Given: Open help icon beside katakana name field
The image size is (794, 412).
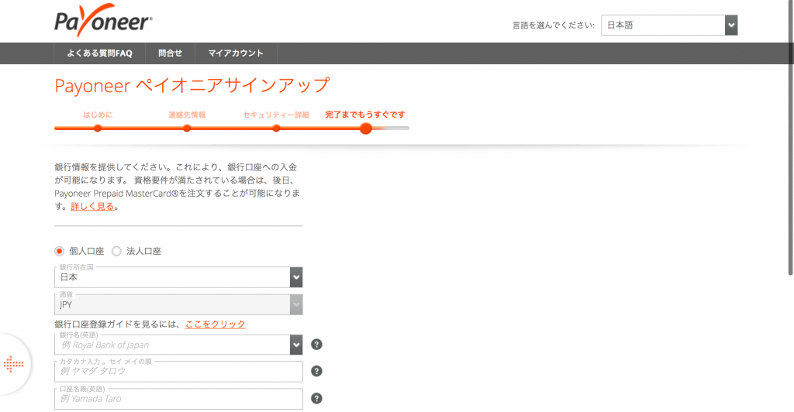Looking at the screenshot, I should 316,371.
